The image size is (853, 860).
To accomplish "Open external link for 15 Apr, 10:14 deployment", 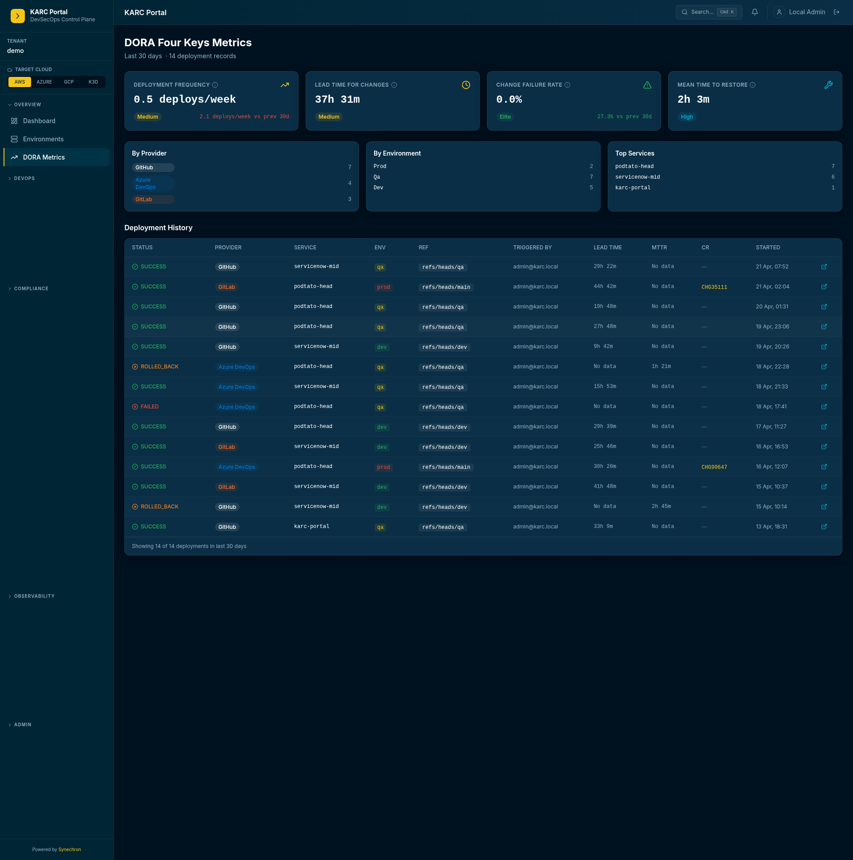I will [824, 508].
